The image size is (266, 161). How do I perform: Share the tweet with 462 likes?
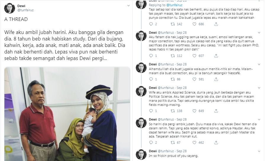[x=216, y=143]
